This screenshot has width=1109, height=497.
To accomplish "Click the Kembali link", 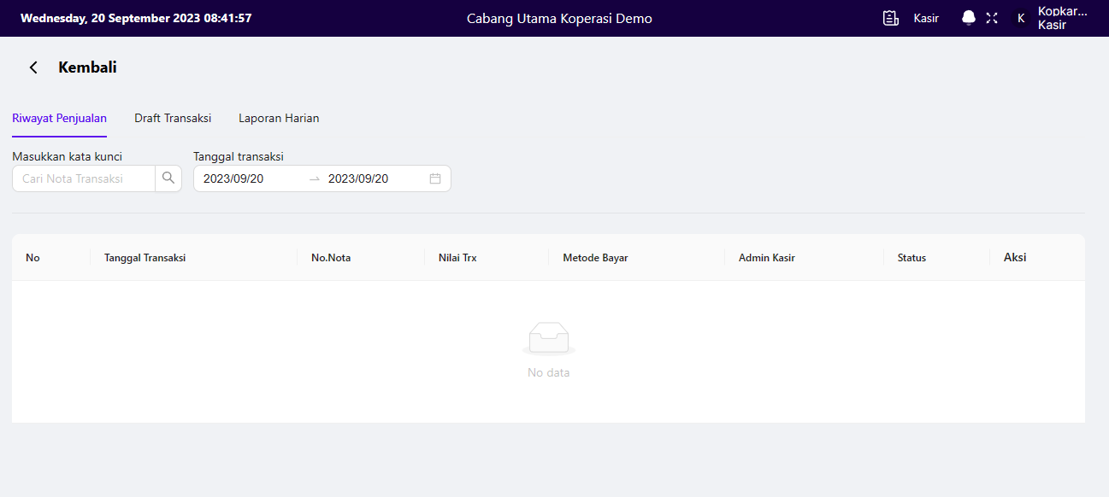I will pos(87,67).
